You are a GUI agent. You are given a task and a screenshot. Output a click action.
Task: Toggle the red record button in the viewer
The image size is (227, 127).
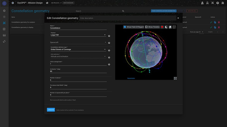162,27
